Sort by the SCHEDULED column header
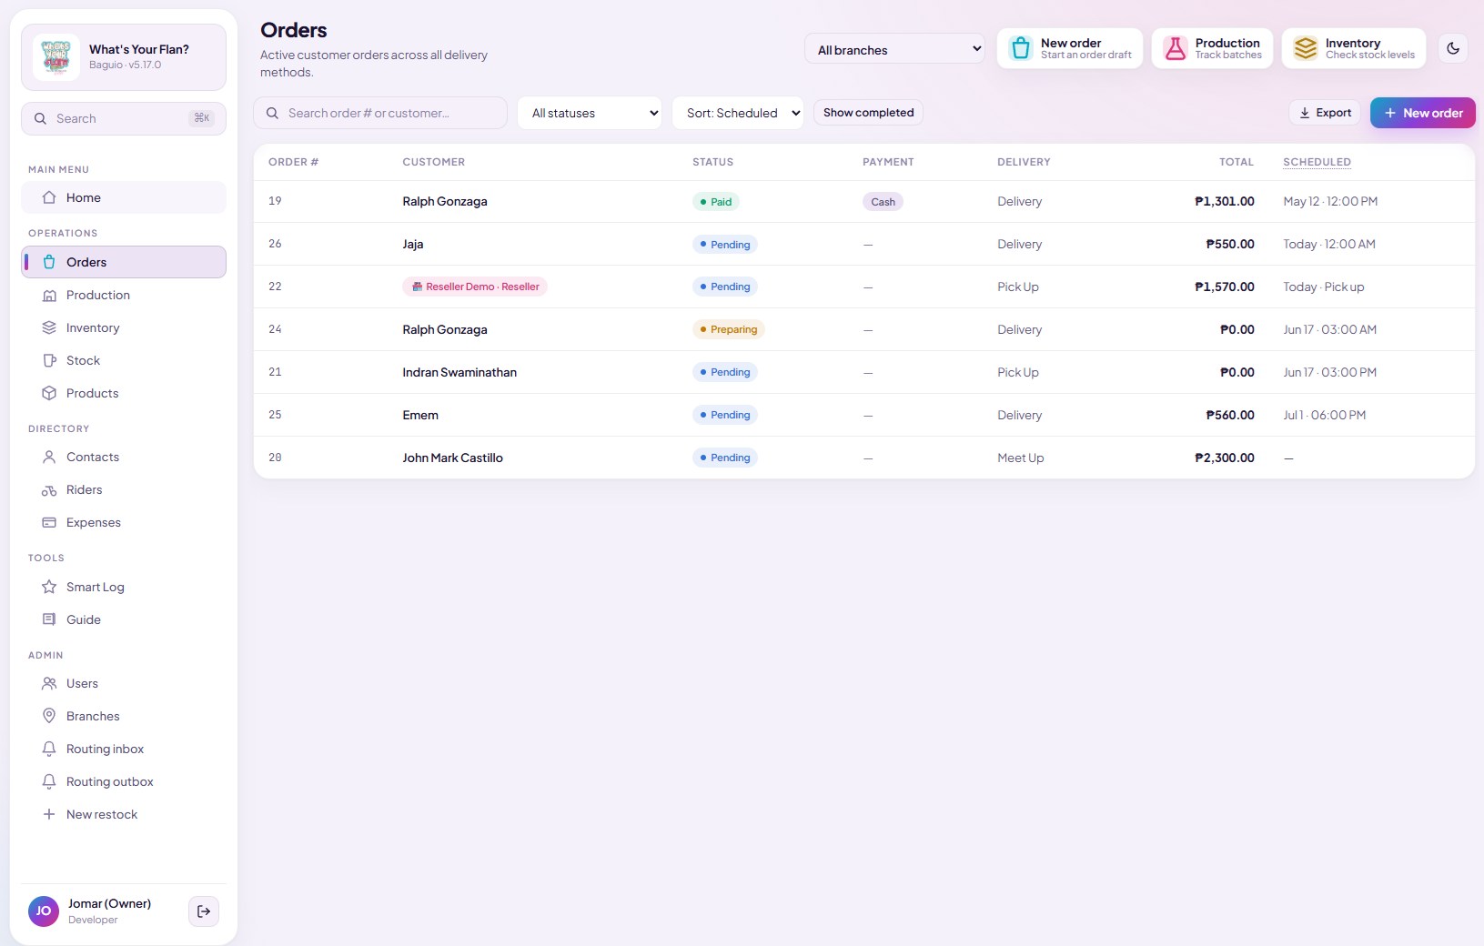 [x=1317, y=162]
